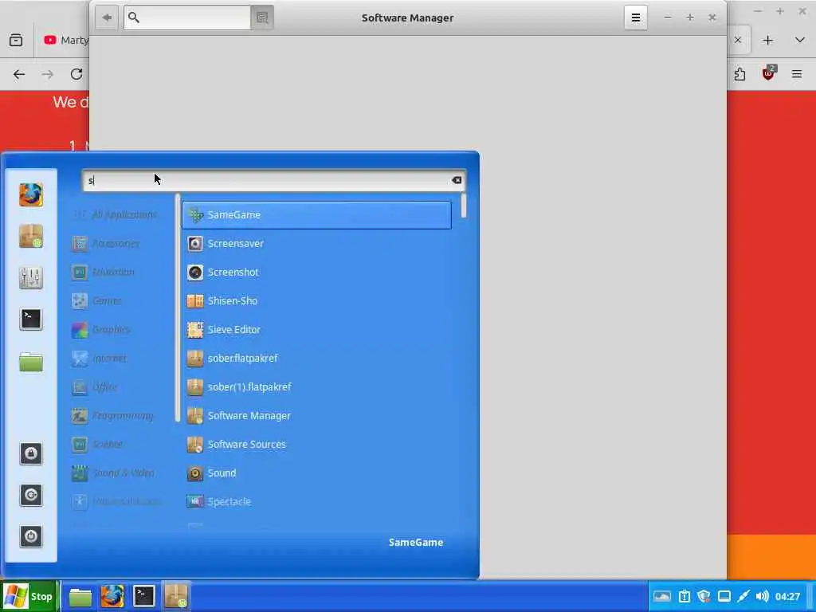
Task: Lock the screen from the menu sidebar
Action: pos(31,453)
